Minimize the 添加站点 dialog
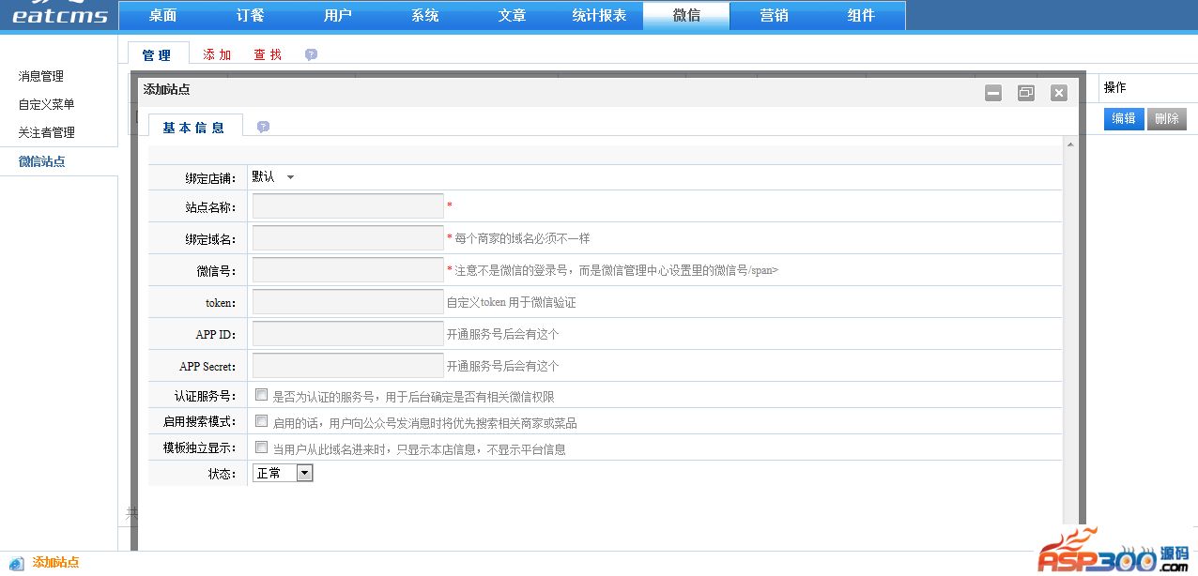1198x576 pixels. tap(993, 93)
